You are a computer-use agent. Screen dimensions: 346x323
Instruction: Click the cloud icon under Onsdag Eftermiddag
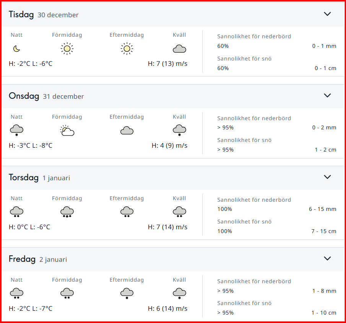pos(127,131)
